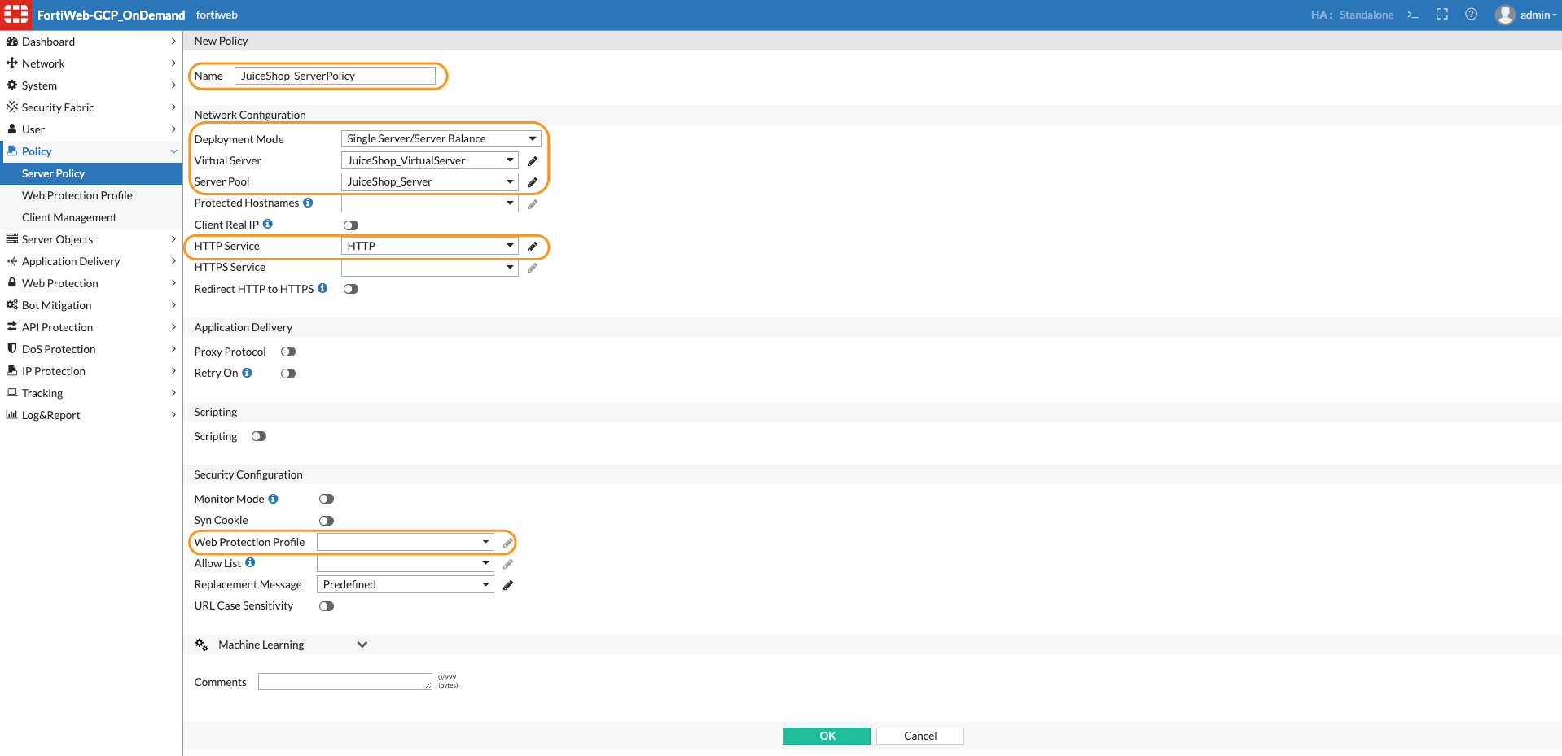Click the Comments text area
1562x756 pixels.
pyautogui.click(x=345, y=682)
